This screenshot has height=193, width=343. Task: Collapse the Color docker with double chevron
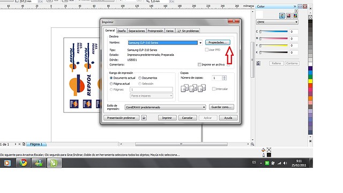(x=295, y=6)
